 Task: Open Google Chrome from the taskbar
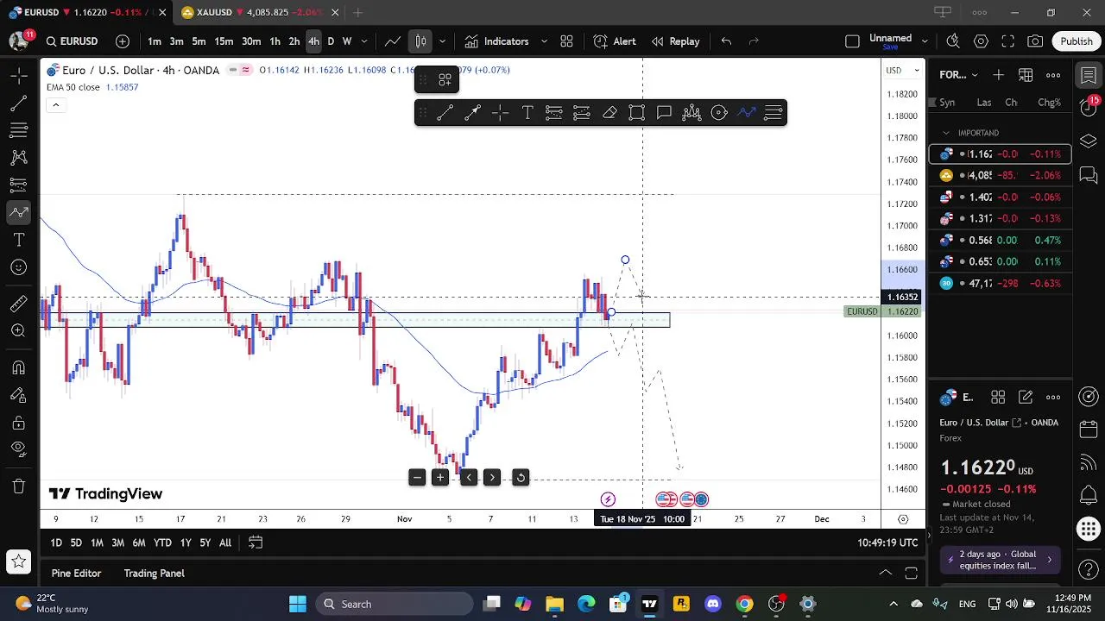(744, 604)
